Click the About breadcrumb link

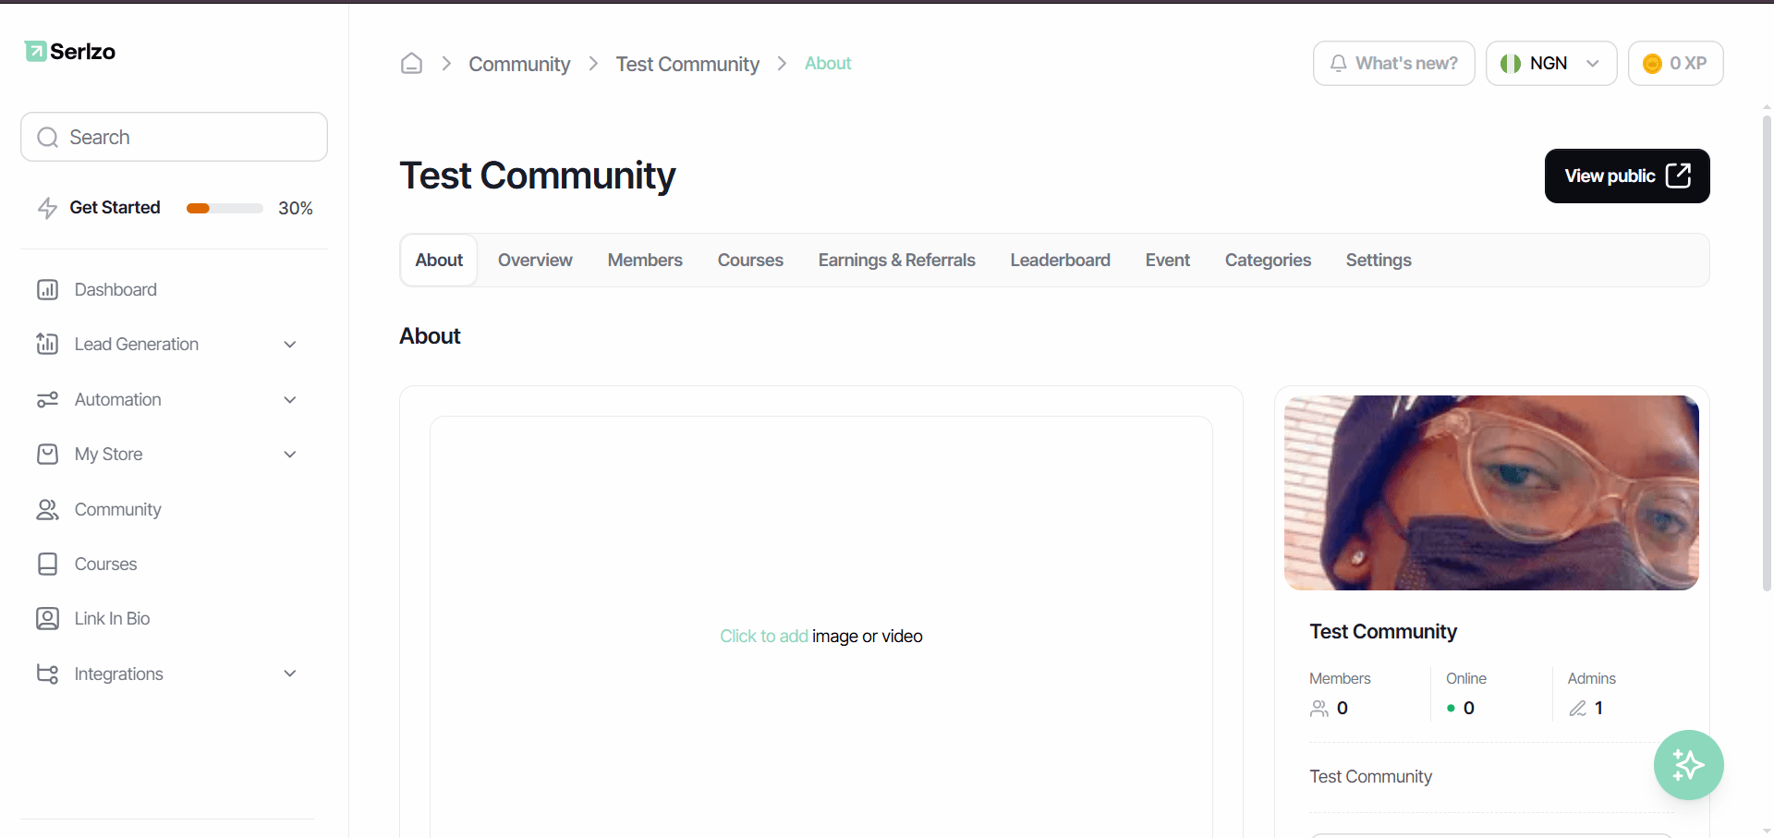click(828, 64)
